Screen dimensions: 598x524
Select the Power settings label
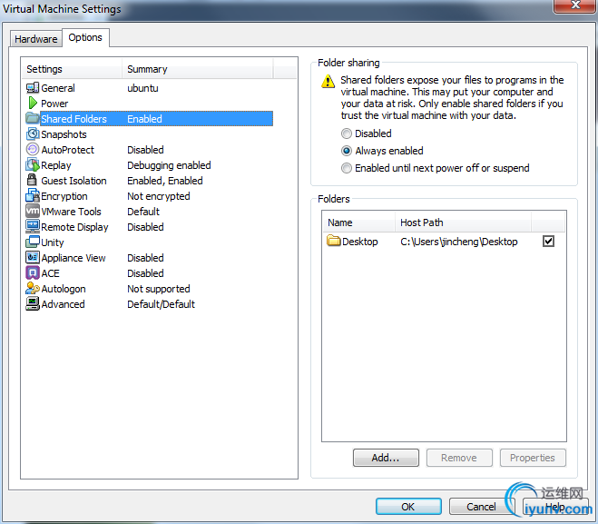[54, 104]
